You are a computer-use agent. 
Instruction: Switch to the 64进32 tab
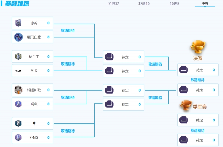tap(113, 3)
